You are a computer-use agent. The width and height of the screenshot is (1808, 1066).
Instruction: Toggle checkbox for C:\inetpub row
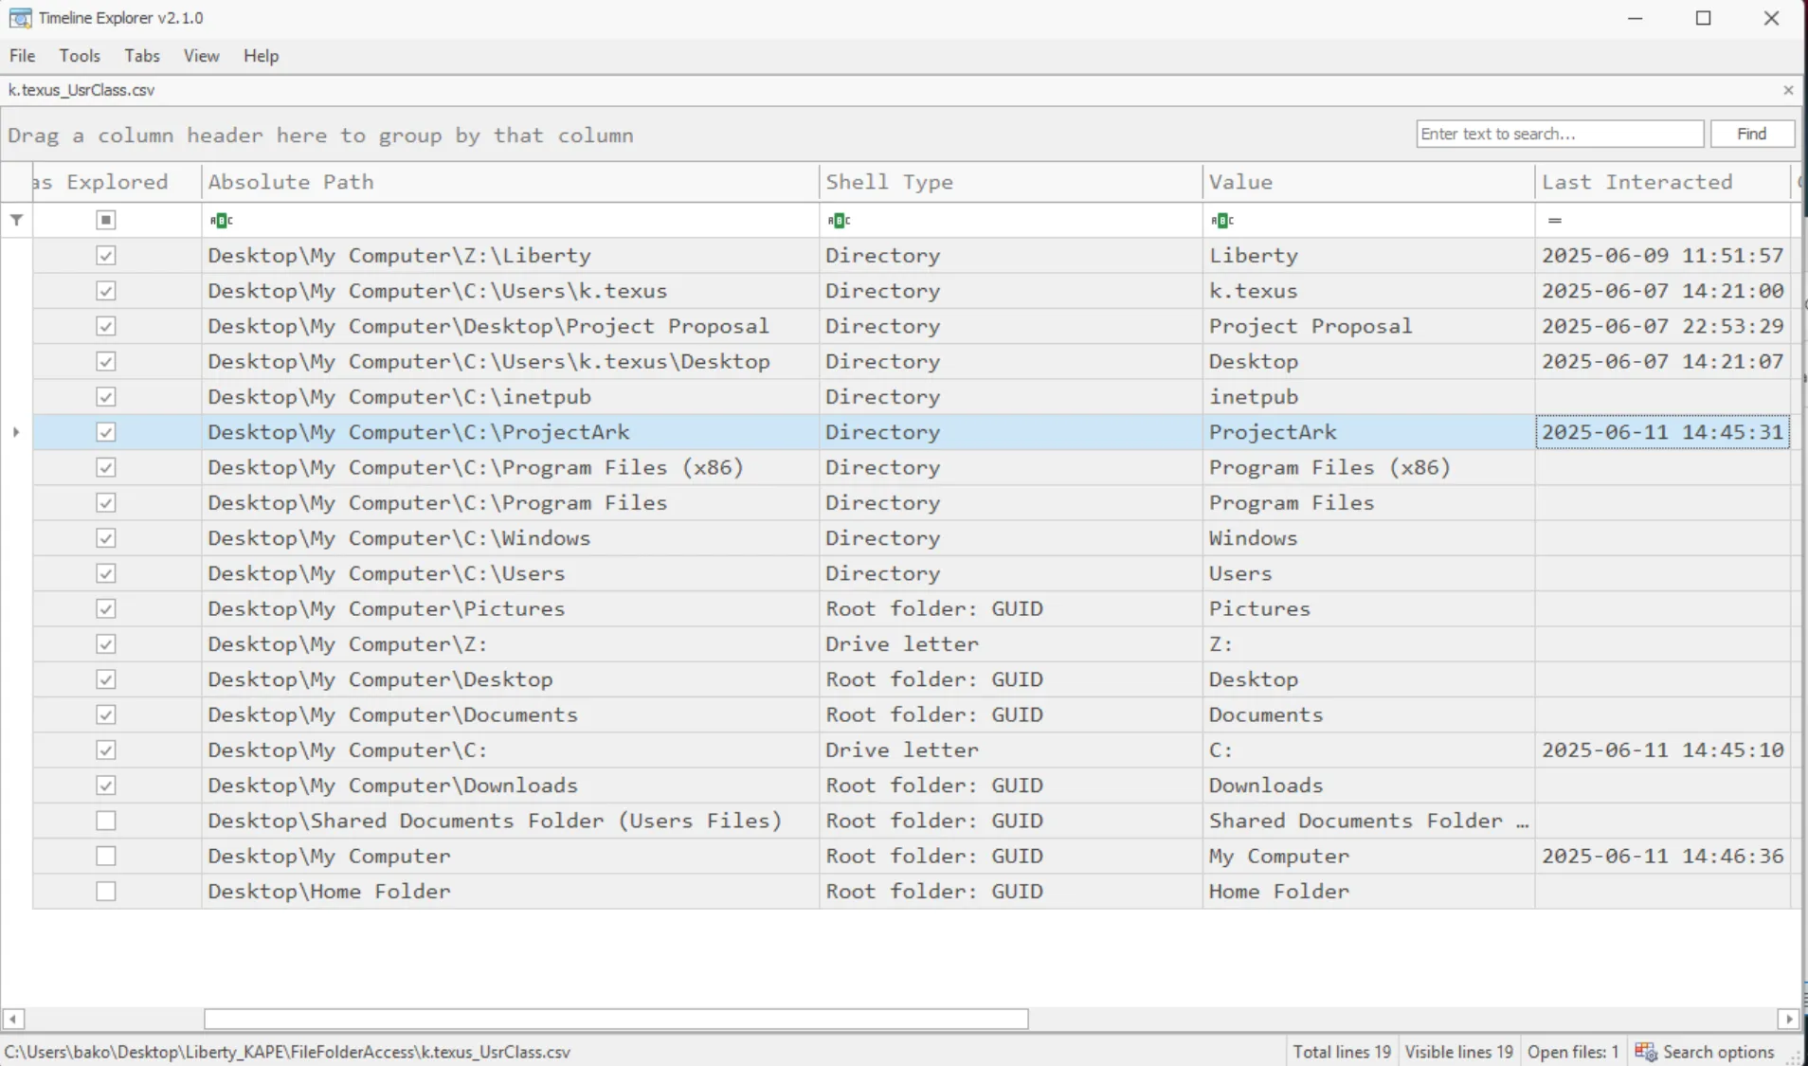tap(106, 397)
